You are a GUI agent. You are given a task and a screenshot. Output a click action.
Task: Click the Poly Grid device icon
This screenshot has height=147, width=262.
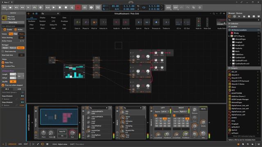coord(4,18)
